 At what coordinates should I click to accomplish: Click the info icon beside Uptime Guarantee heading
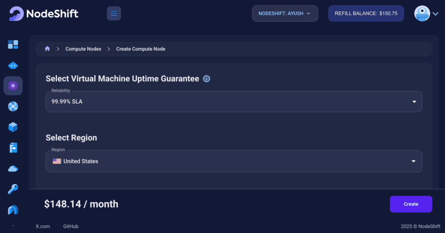[x=206, y=79]
